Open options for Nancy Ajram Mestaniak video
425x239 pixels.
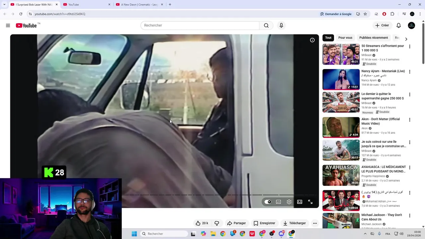coord(409,72)
